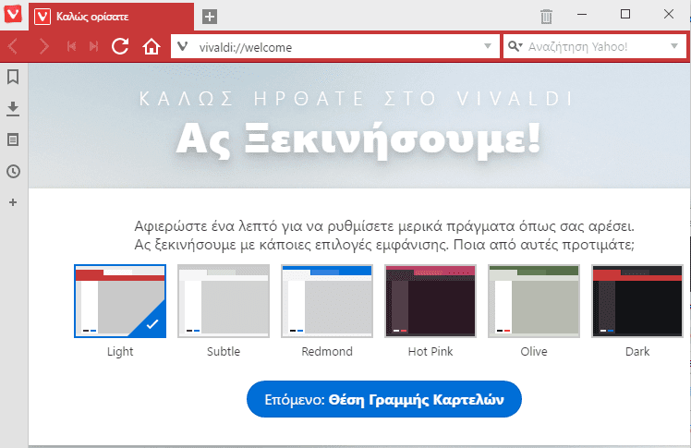Go forward in history
691x448 pixels.
(x=43, y=46)
